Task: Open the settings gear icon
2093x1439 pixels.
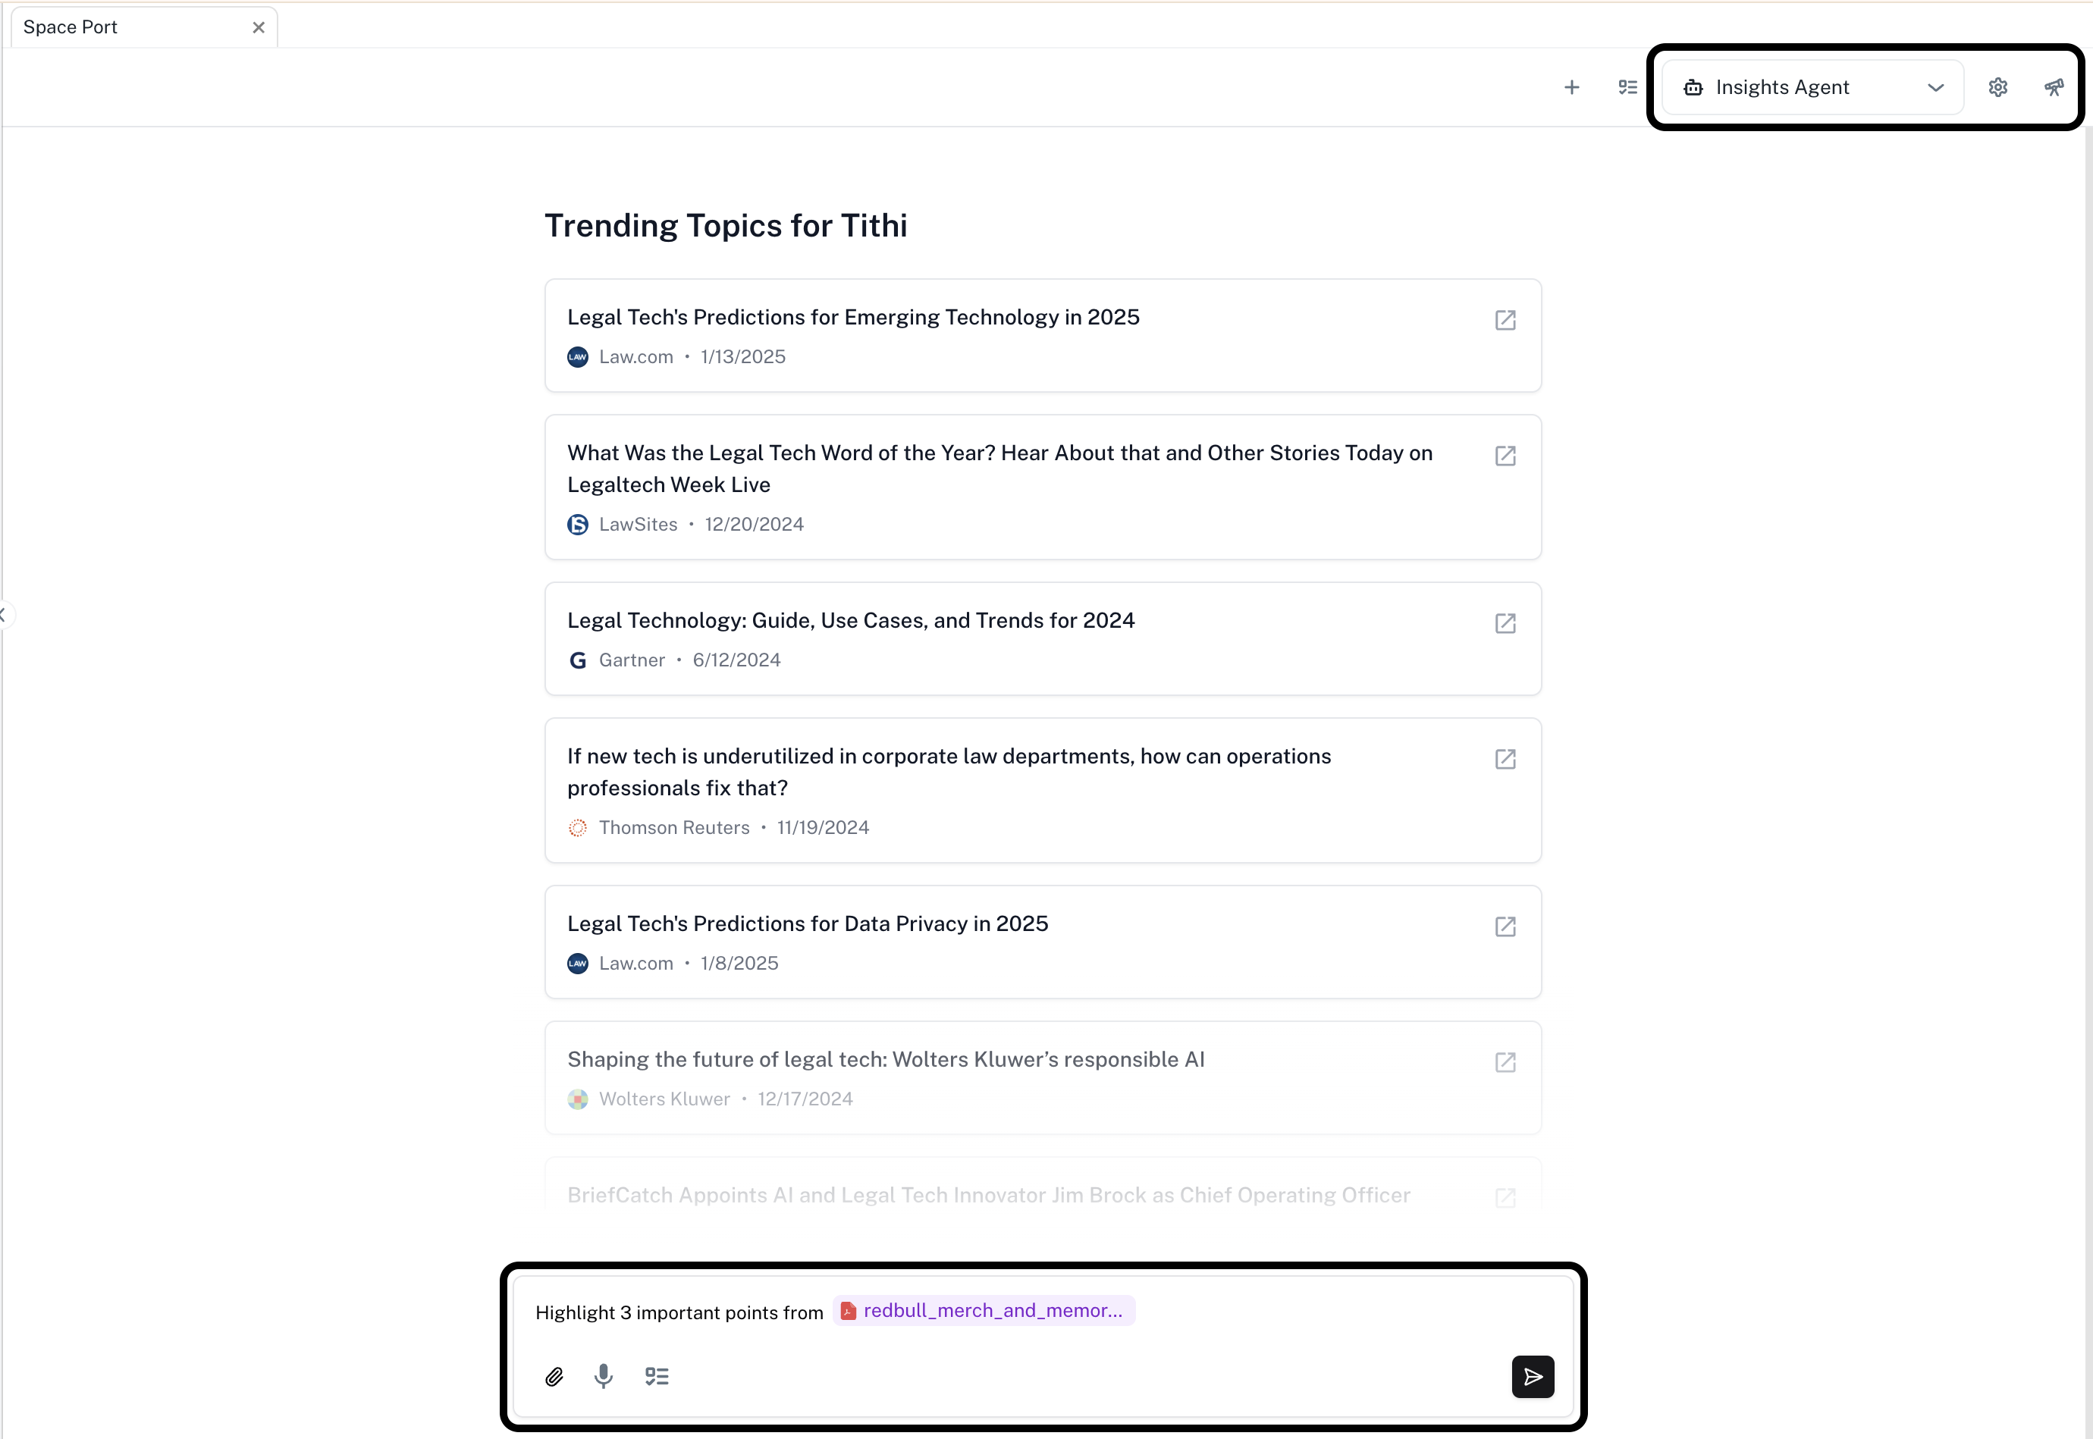Action: (1997, 87)
